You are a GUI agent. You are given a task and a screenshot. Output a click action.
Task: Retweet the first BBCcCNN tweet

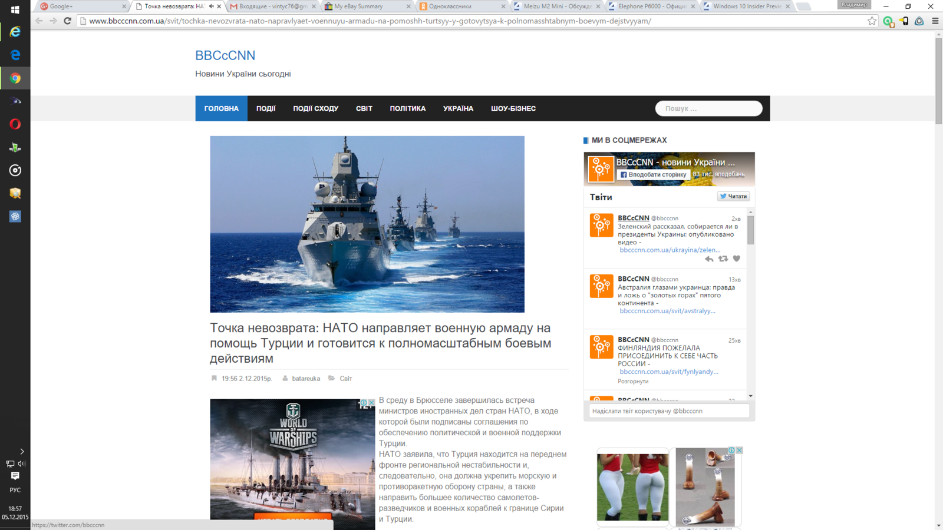723,259
